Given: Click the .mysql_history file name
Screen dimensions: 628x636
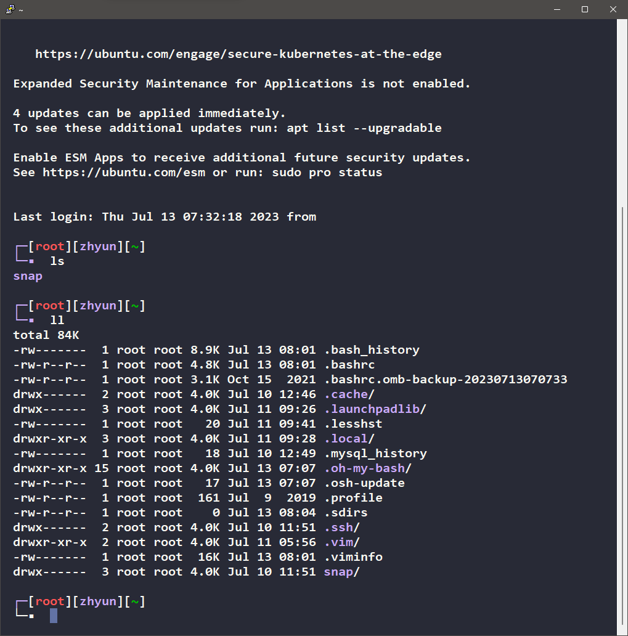Looking at the screenshot, I should point(375,454).
